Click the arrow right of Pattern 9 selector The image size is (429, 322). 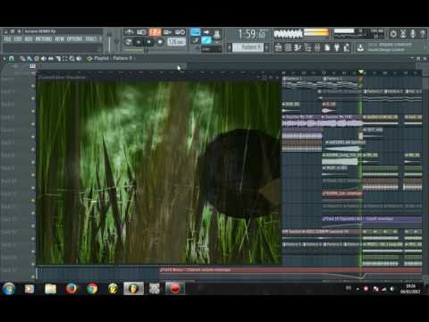tap(266, 47)
